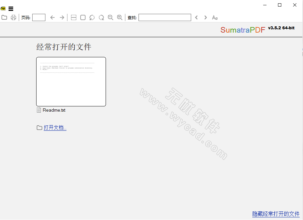
Task: Activate the fit width page layout icon
Action: 74,17
